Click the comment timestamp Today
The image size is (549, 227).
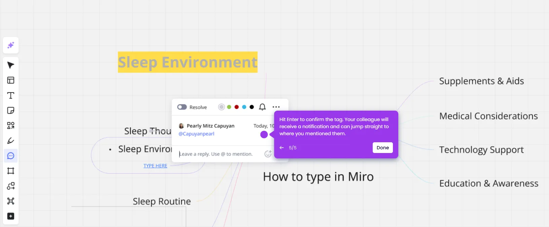(x=264, y=126)
